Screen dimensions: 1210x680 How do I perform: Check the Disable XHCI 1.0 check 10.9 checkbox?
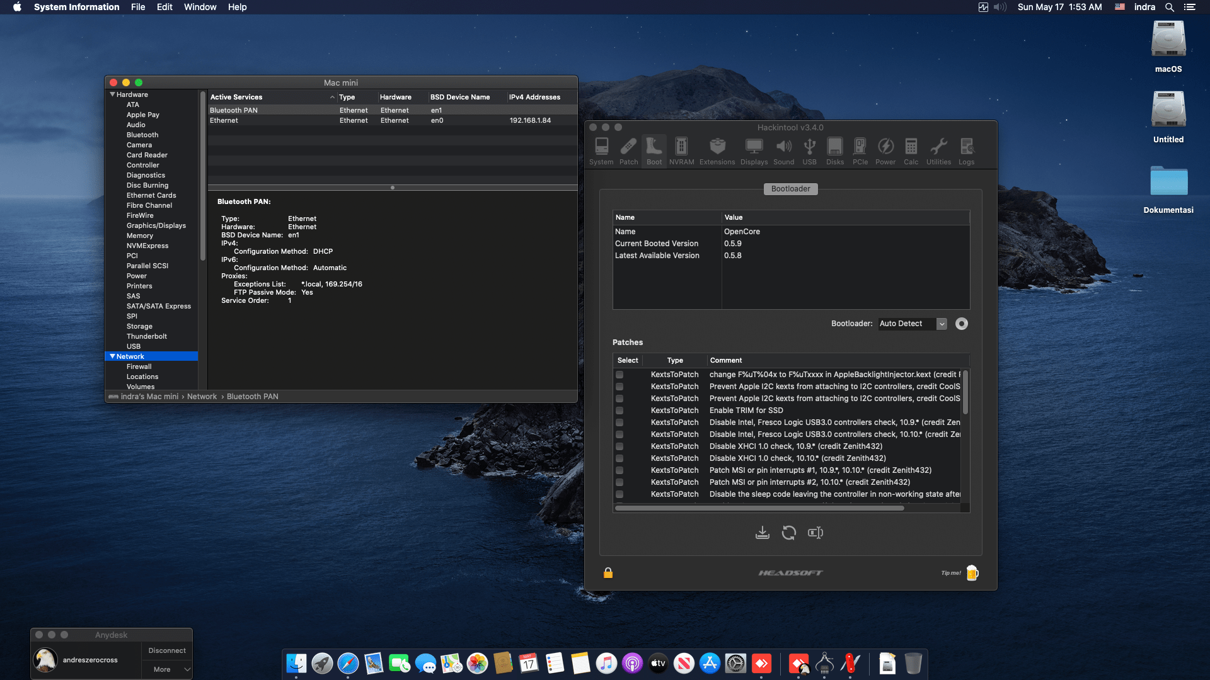click(619, 446)
